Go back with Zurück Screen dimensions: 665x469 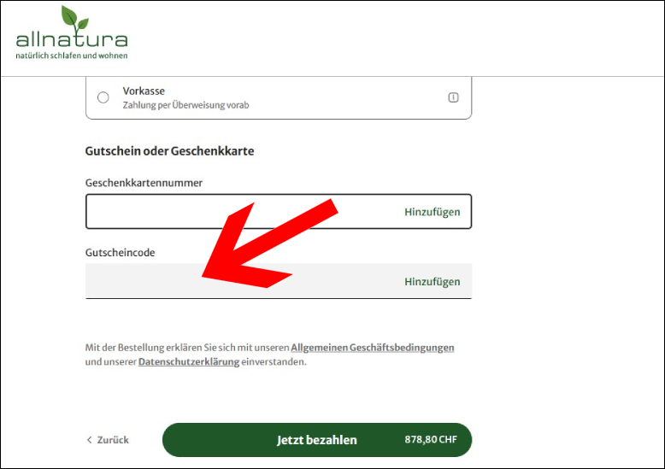[x=108, y=440]
